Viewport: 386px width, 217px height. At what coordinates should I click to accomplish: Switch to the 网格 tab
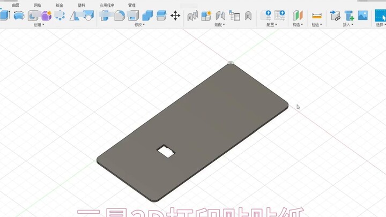[38, 5]
